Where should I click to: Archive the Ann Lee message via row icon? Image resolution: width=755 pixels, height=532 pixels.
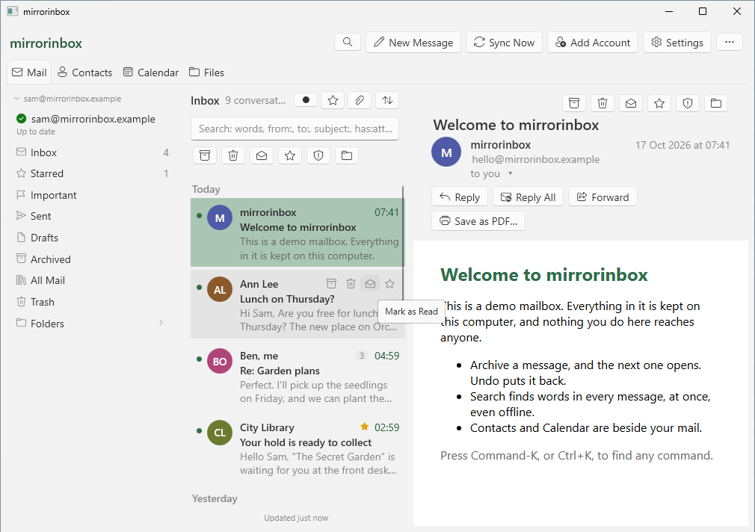tap(331, 284)
